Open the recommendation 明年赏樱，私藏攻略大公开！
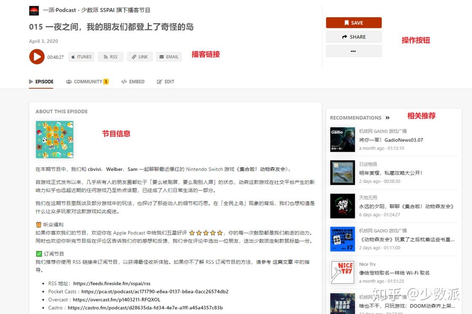This screenshot has width=472, height=314. 391,173
